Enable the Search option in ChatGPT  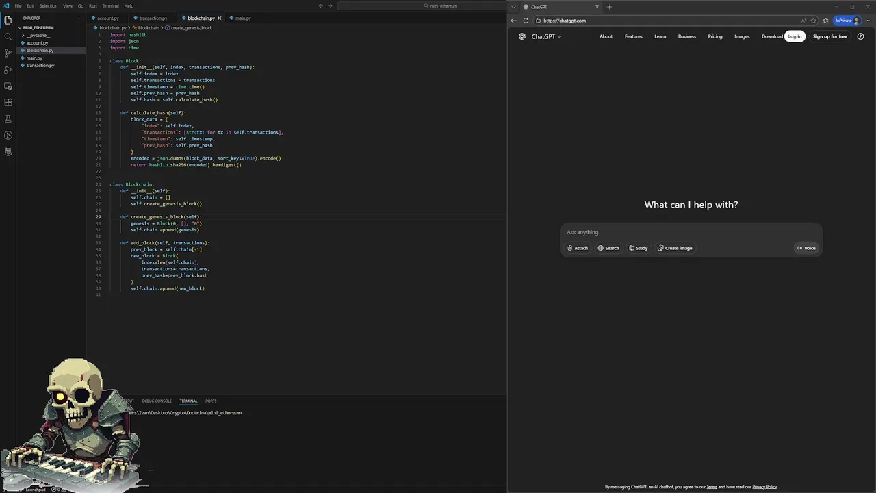pyautogui.click(x=608, y=248)
